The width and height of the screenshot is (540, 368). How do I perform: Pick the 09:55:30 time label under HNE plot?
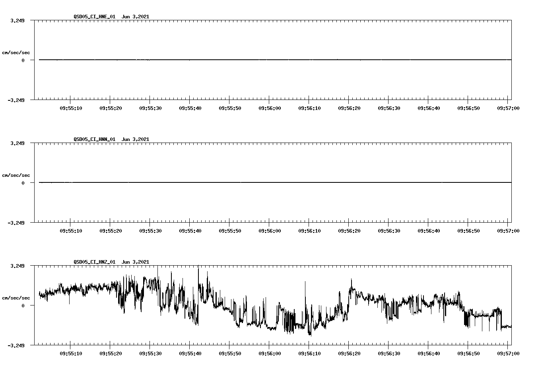[x=150, y=108]
